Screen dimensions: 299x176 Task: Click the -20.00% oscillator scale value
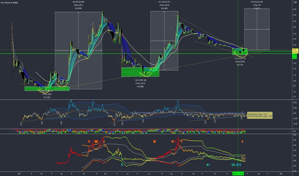point(295,118)
